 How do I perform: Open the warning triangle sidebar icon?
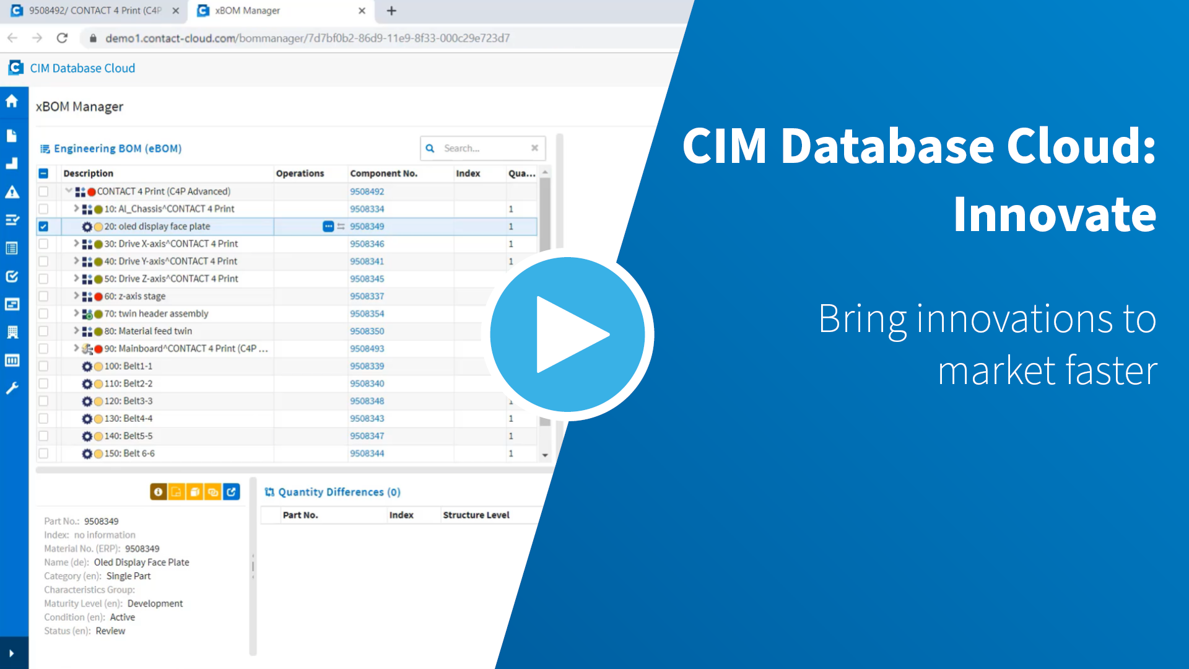12,192
